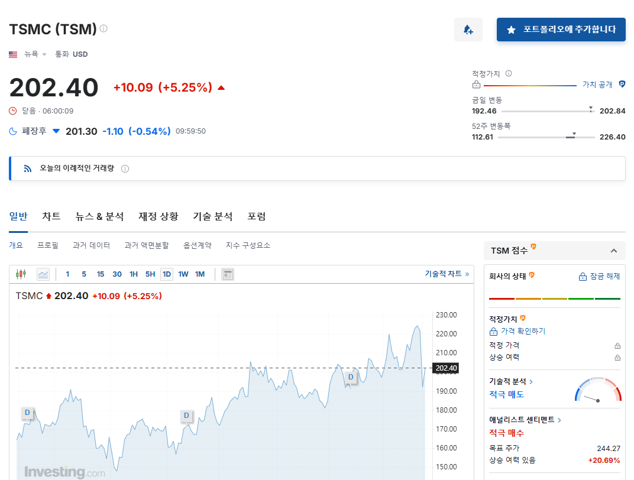The image size is (634, 480).
Task: Click the info icon beside 적정가치
Action: pyautogui.click(x=507, y=73)
